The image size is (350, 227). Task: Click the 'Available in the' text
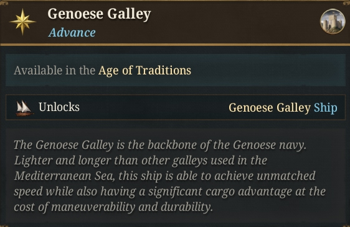pos(54,71)
